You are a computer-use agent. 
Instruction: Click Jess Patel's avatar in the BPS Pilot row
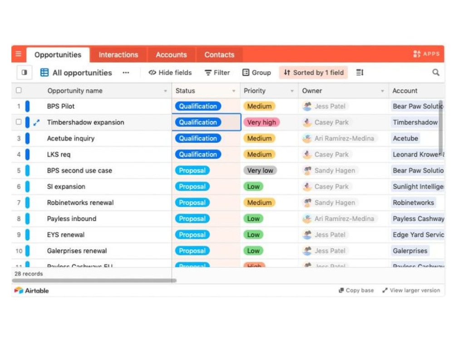click(x=307, y=107)
